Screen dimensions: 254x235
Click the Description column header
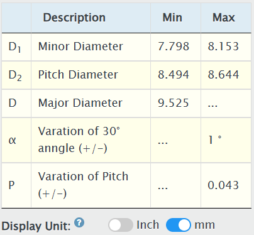[74, 18]
